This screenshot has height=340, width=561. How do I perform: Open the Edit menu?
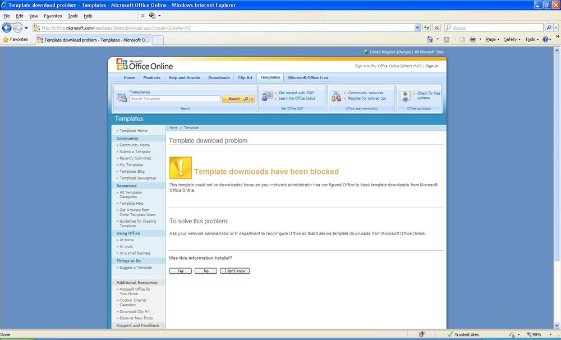[x=19, y=16]
